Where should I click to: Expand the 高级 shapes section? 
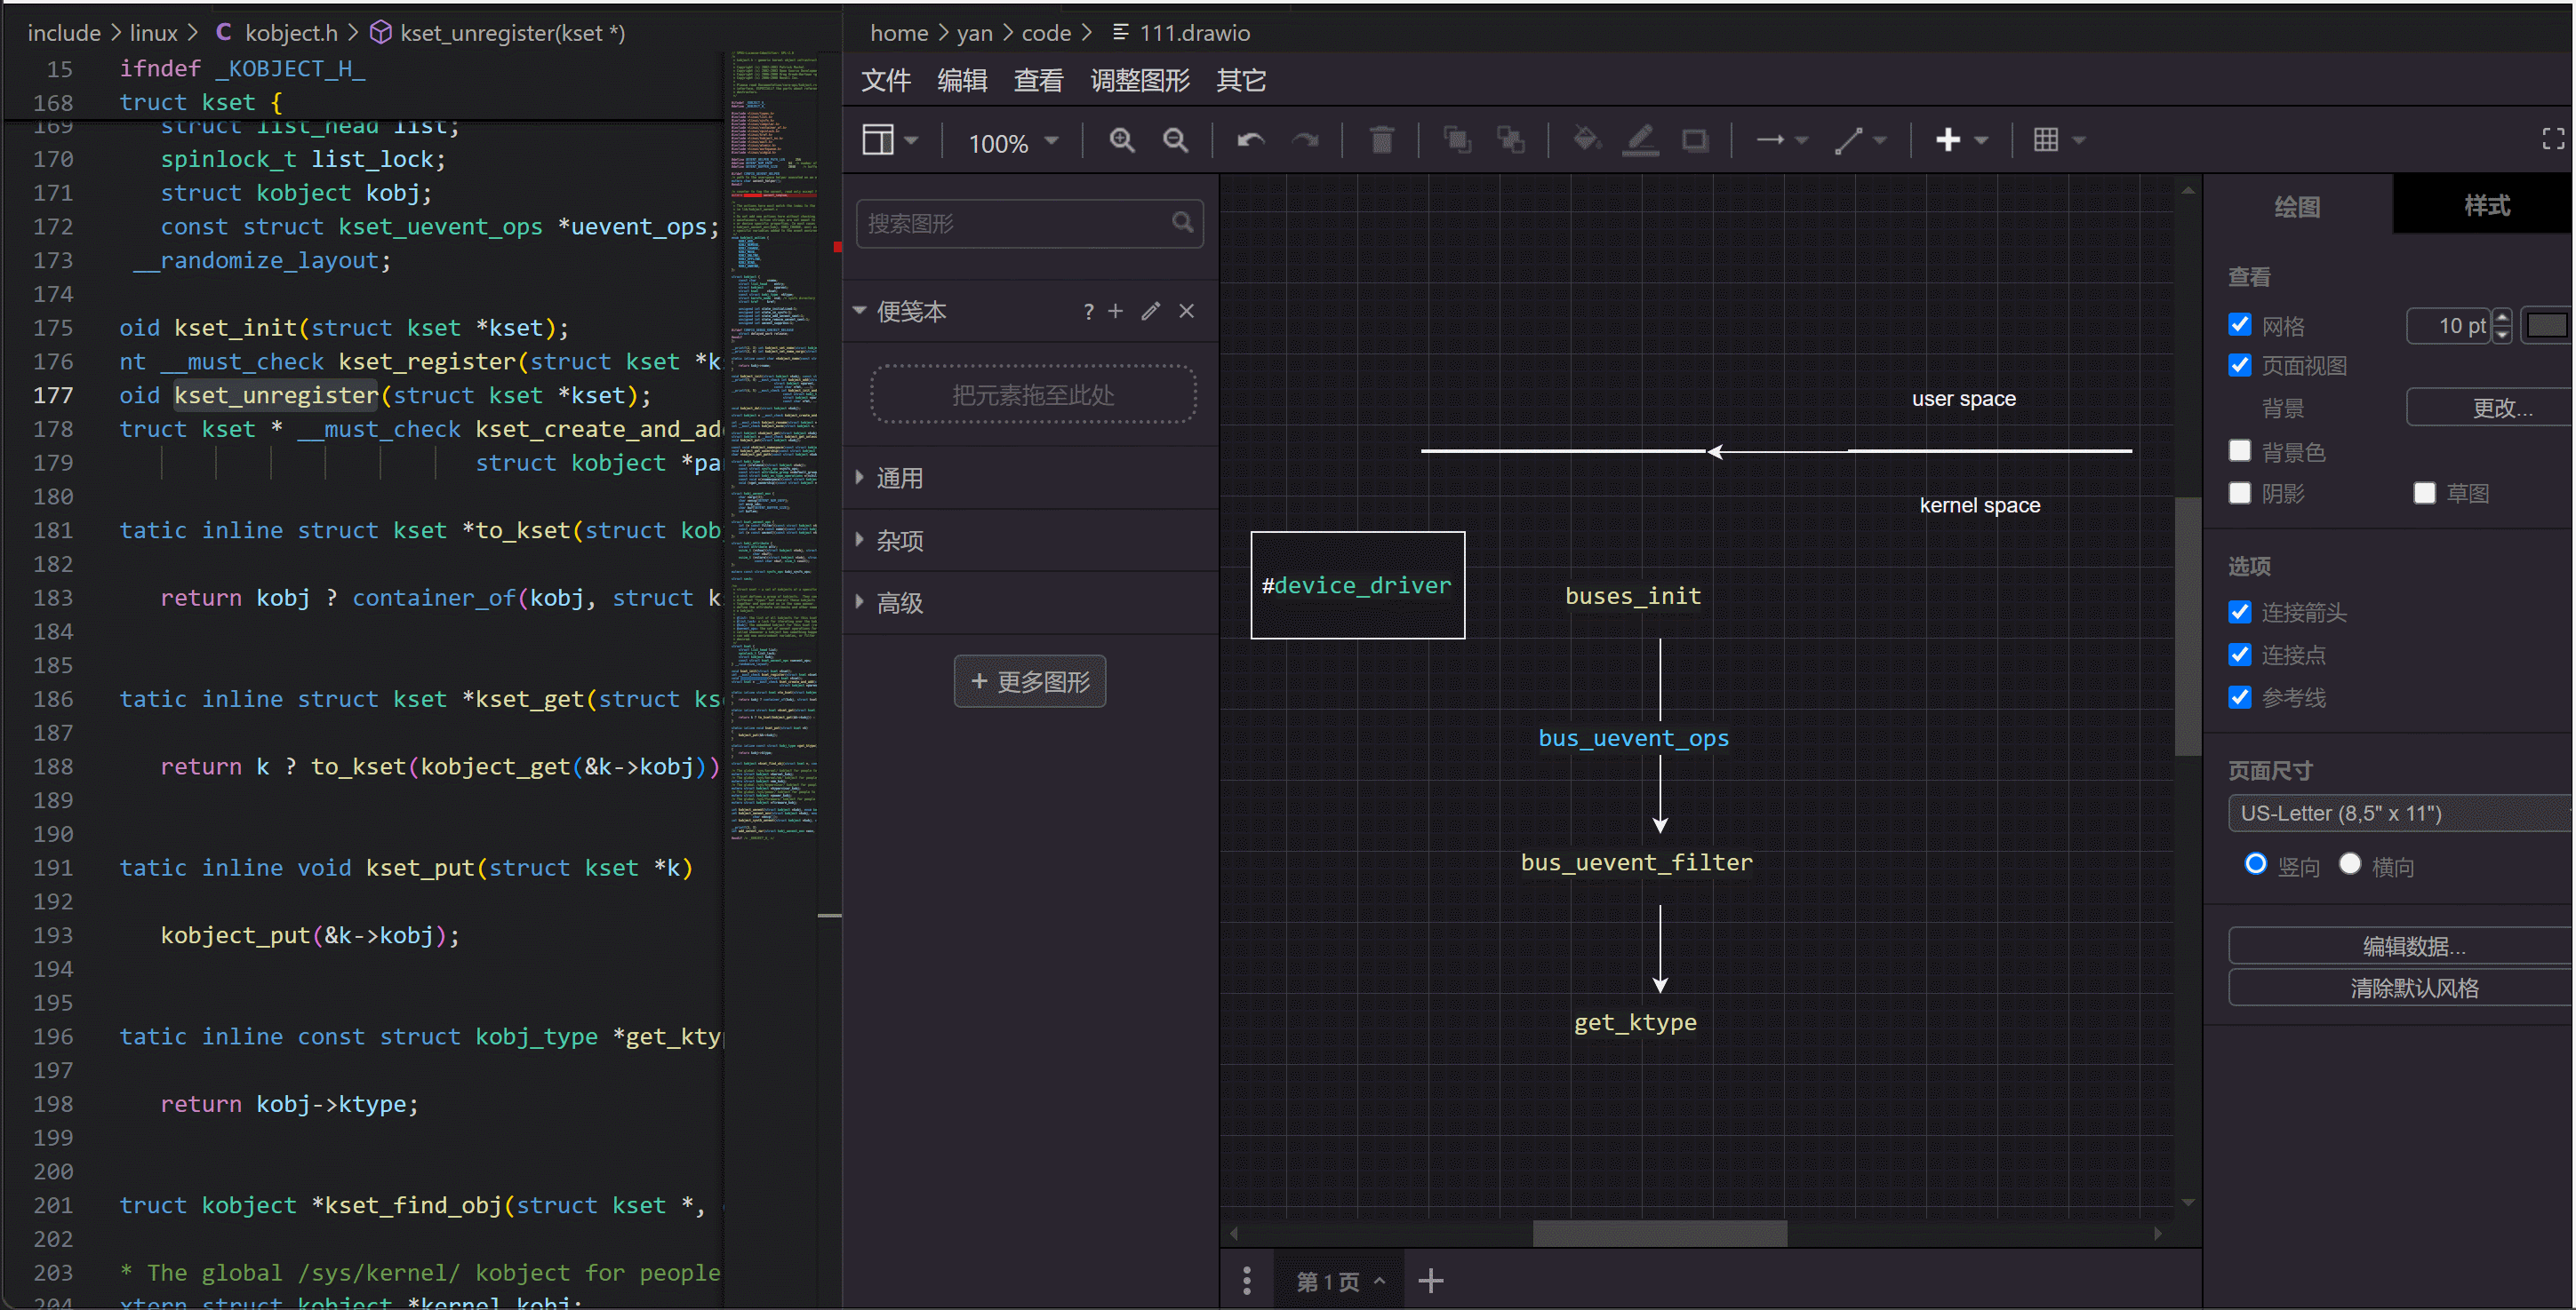898,602
